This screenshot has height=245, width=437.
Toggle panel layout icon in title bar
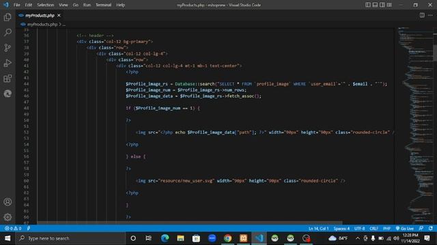pos(375,5)
